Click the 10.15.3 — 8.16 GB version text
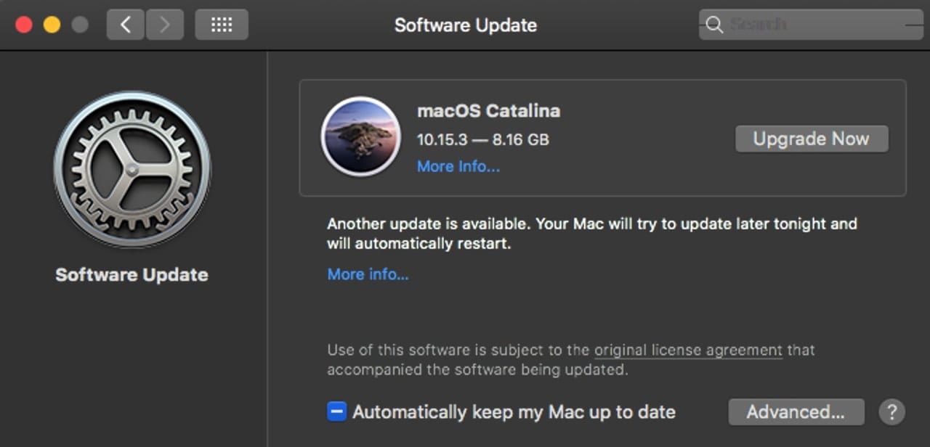The width and height of the screenshot is (930, 447). [482, 139]
